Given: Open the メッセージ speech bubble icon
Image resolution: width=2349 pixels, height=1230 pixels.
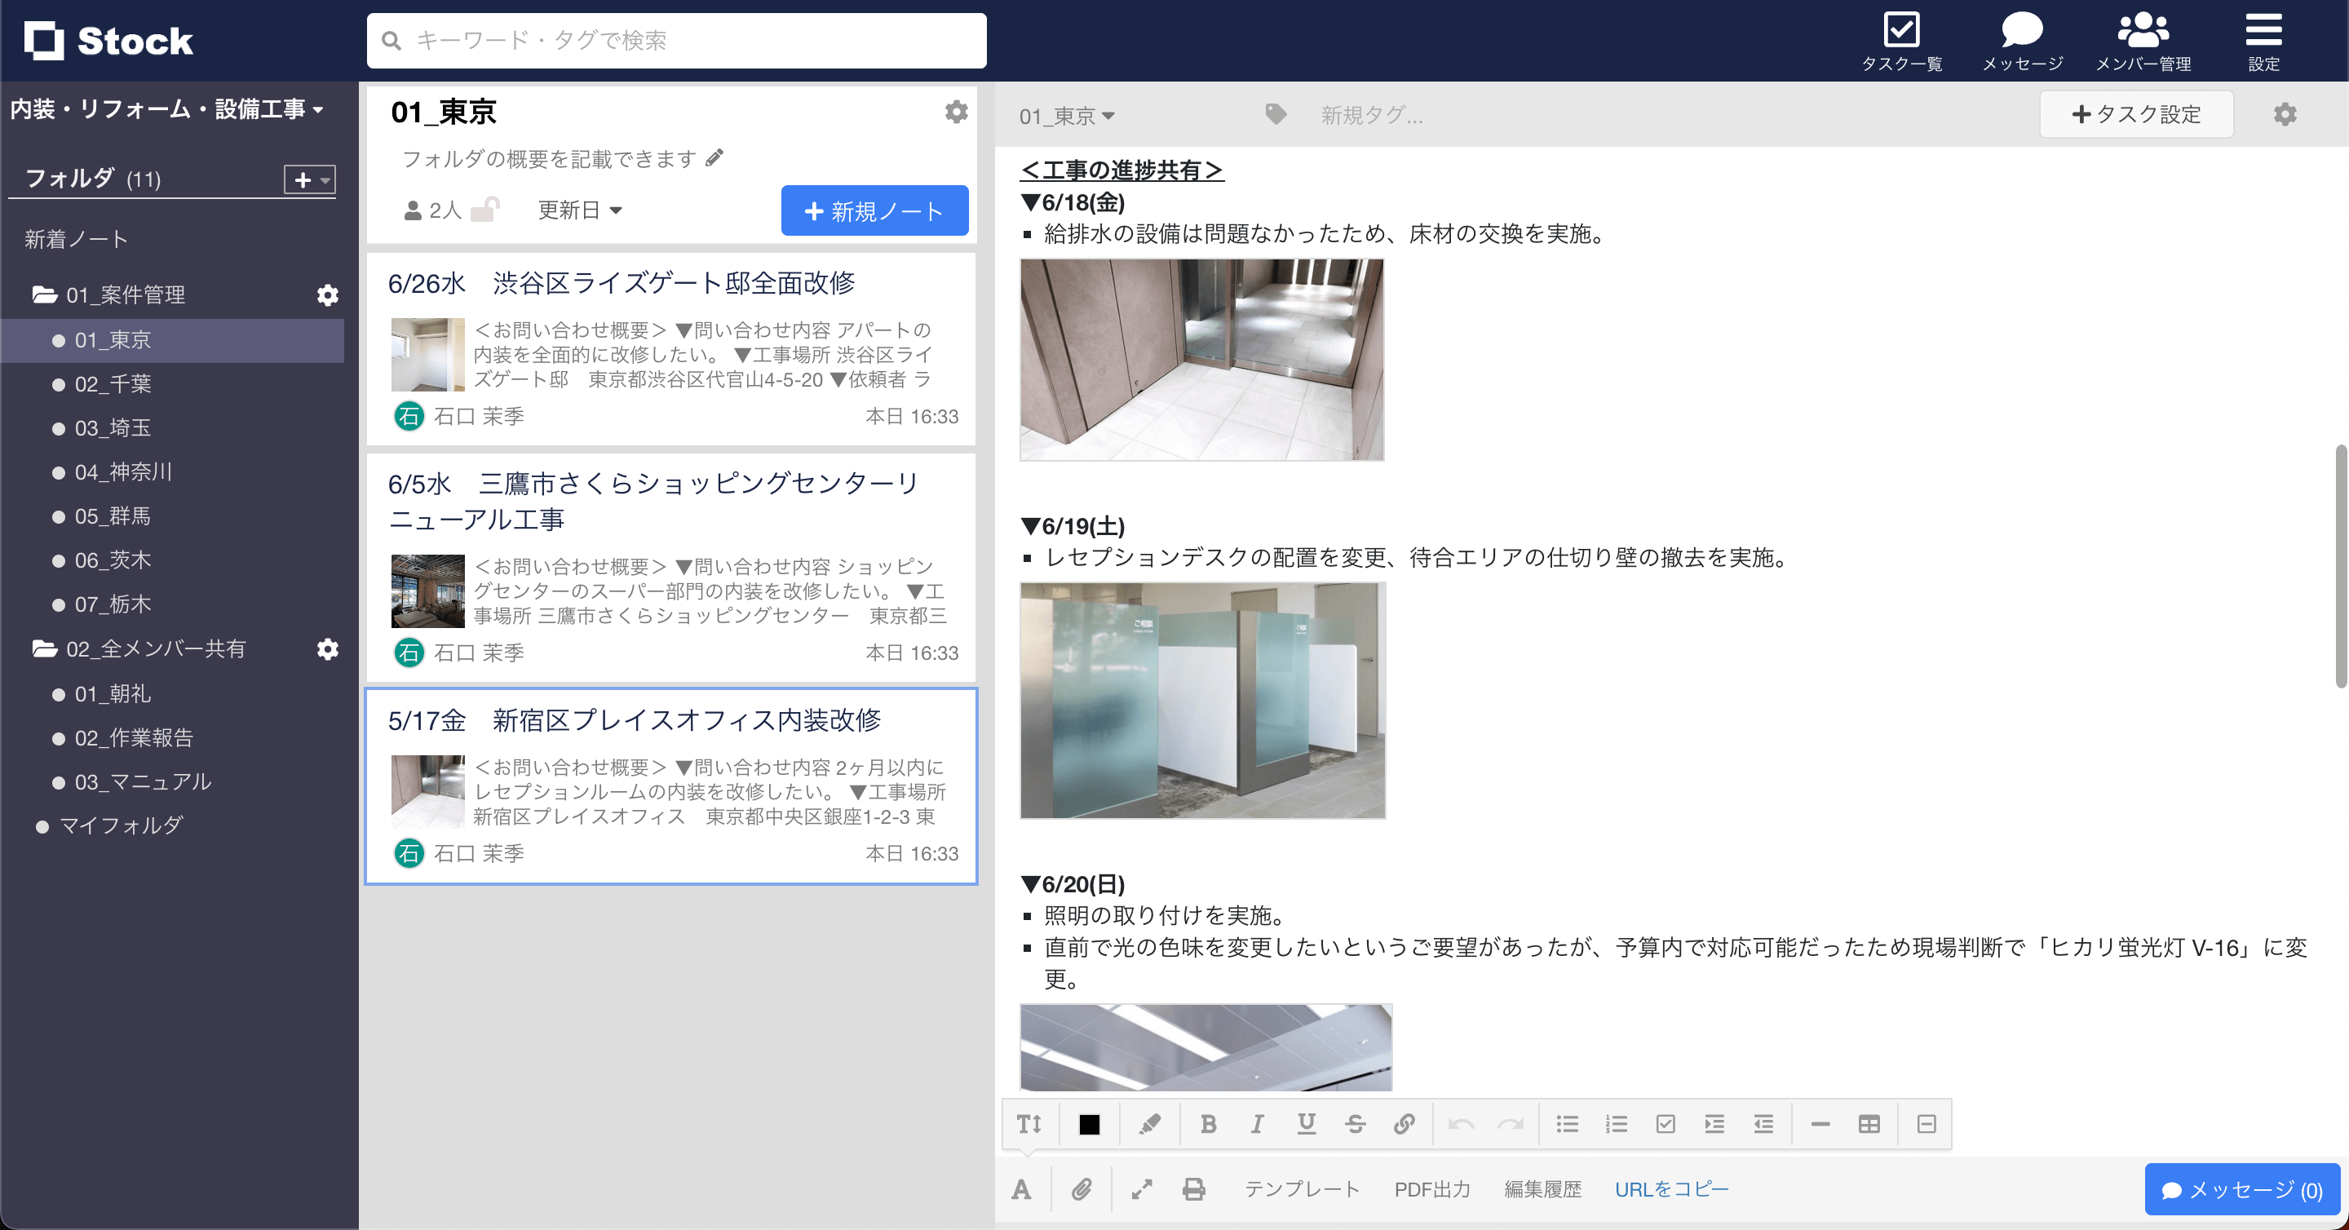Looking at the screenshot, I should (2022, 40).
